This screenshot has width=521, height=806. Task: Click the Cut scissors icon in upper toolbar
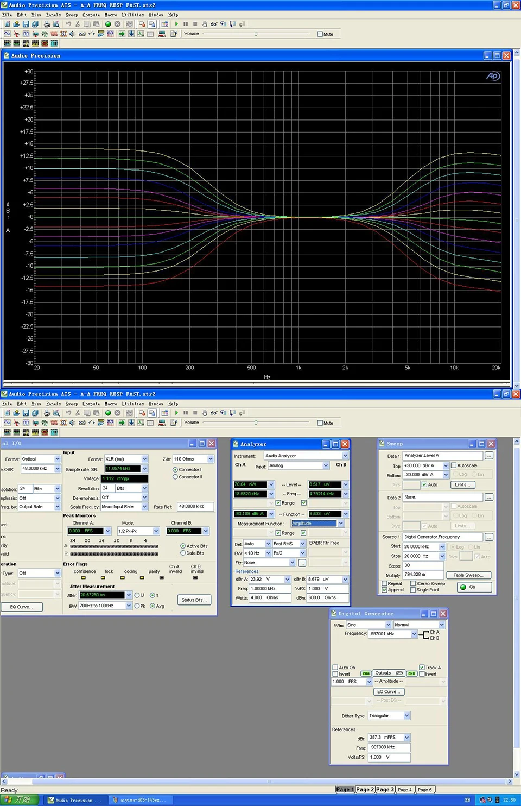click(78, 24)
